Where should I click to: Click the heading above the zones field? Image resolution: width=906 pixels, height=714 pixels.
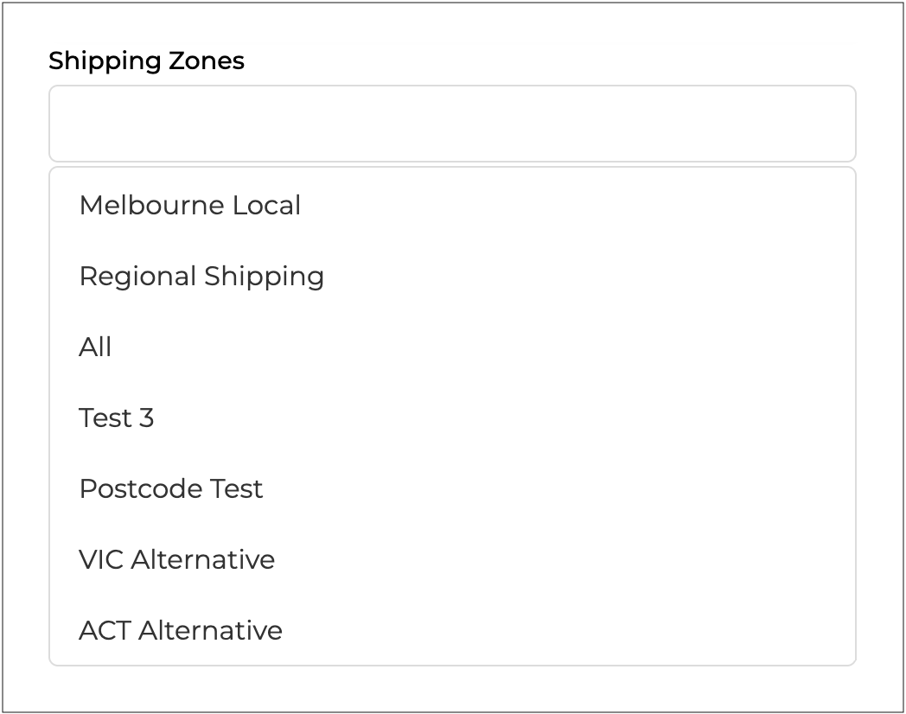point(146,61)
